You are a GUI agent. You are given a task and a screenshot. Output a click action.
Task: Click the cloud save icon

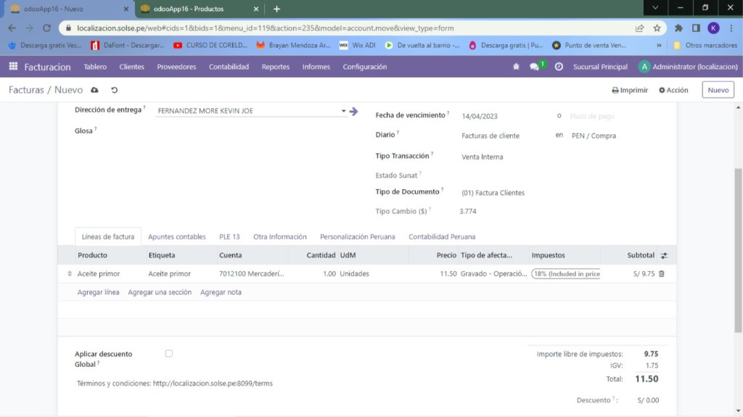pyautogui.click(x=94, y=90)
